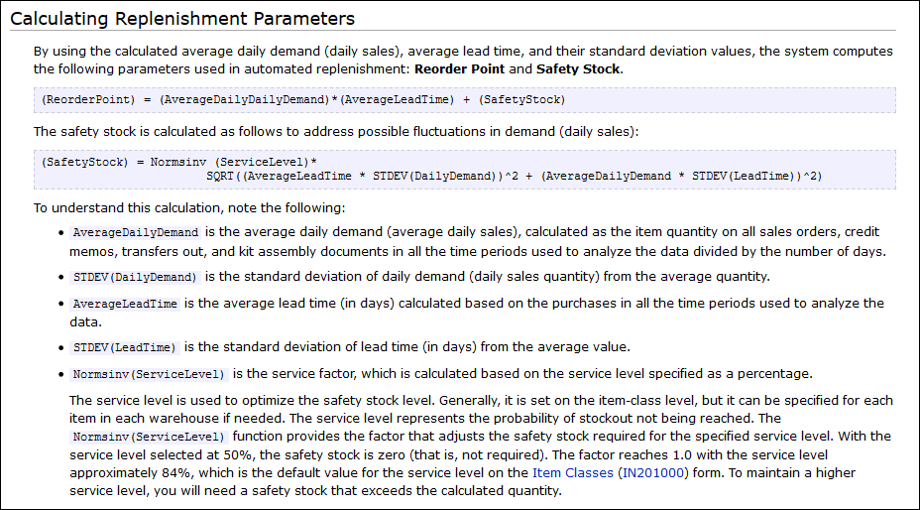This screenshot has height=510, width=920.
Task: Click the Calculating Replenishment Parameters heading
Action: (x=181, y=18)
